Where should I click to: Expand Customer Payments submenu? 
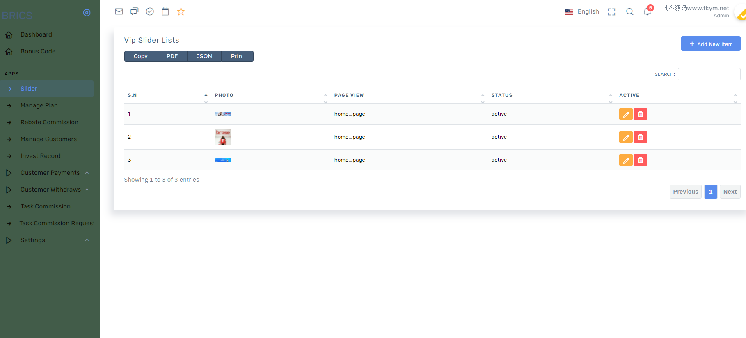(50, 173)
